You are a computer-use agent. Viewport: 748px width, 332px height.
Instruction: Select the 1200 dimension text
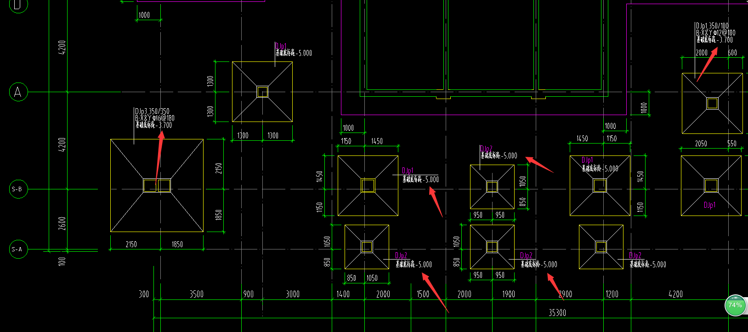pyautogui.click(x=612, y=294)
